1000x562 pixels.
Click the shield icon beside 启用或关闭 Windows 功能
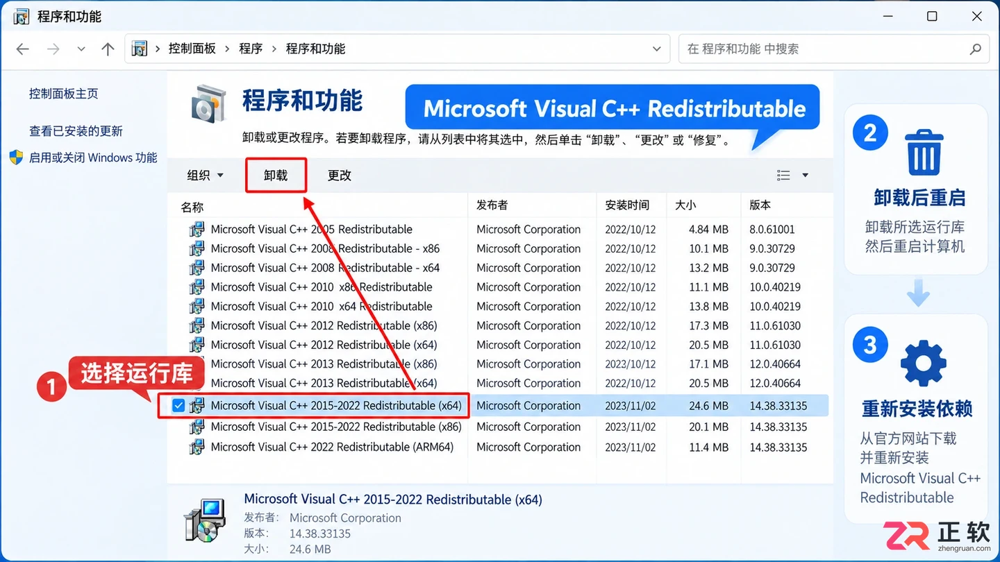click(16, 157)
